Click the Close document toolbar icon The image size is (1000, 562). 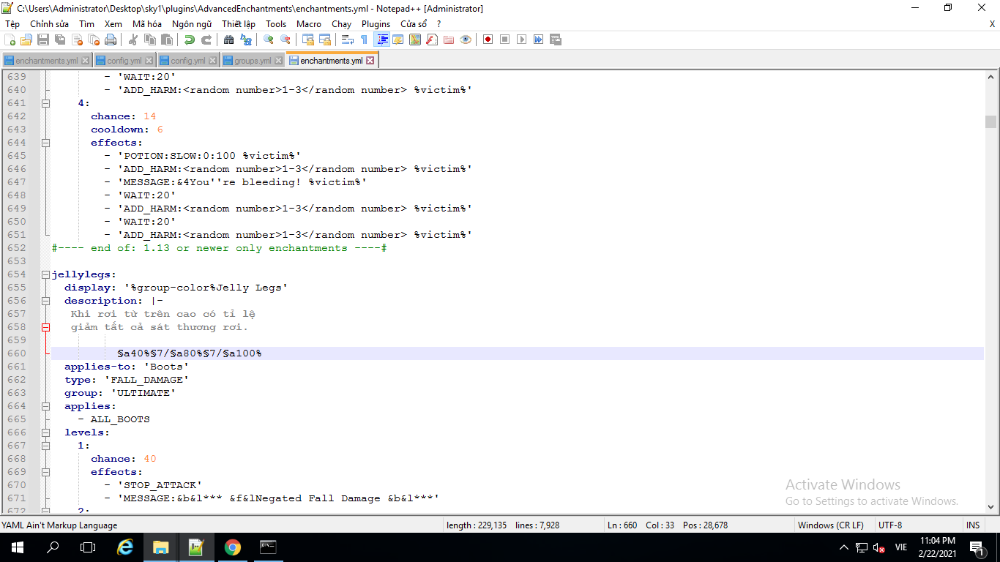click(x=77, y=40)
